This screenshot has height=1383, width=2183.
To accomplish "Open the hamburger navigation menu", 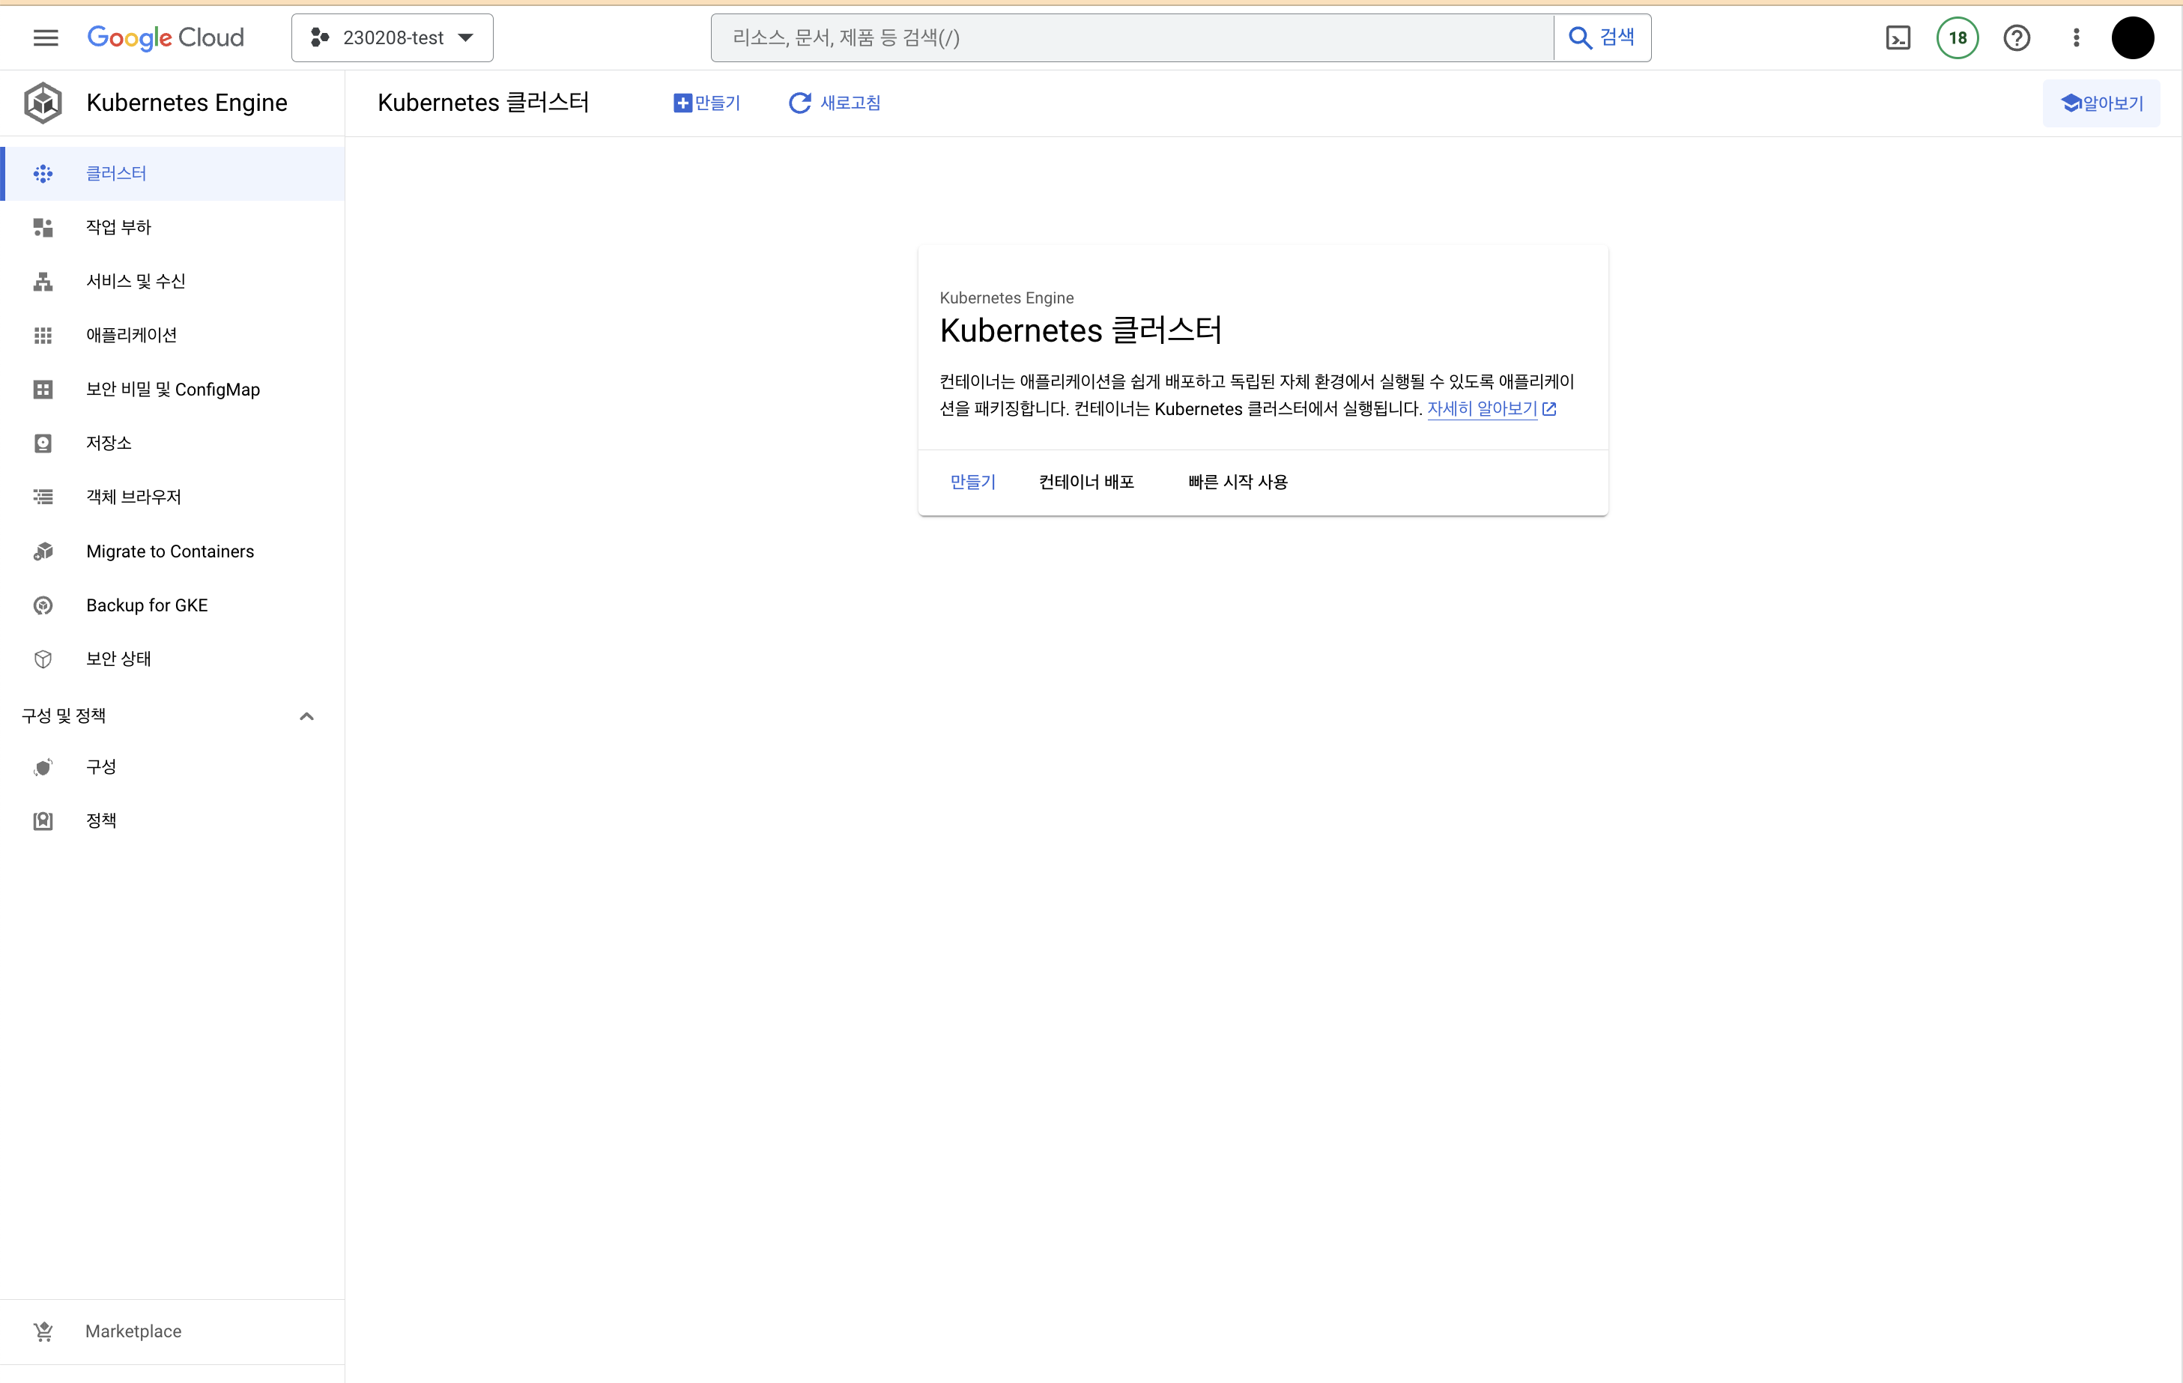I will pyautogui.click(x=46, y=37).
